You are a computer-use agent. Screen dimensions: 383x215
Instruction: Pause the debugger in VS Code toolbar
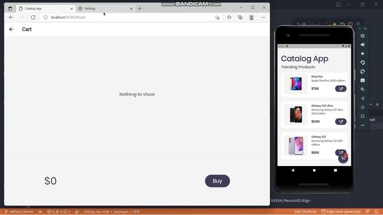coord(303,24)
